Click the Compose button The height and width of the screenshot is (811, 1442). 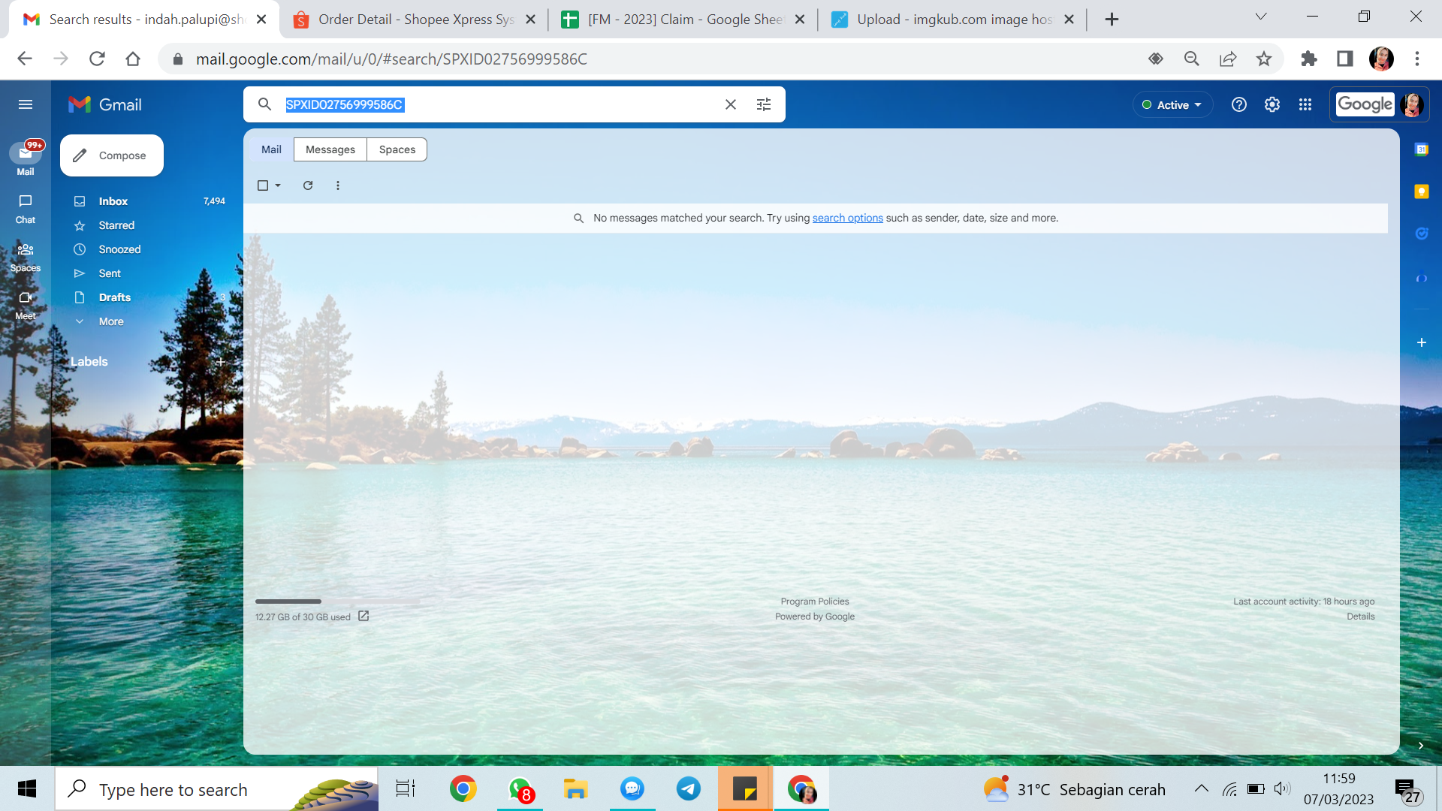[x=112, y=155]
